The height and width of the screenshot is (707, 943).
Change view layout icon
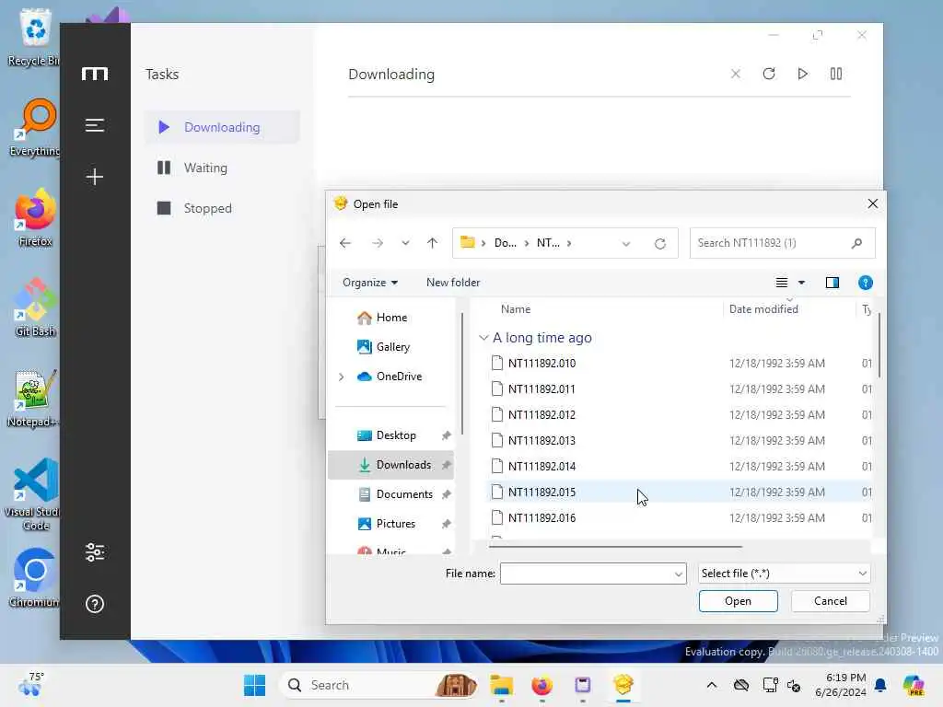[x=781, y=283]
